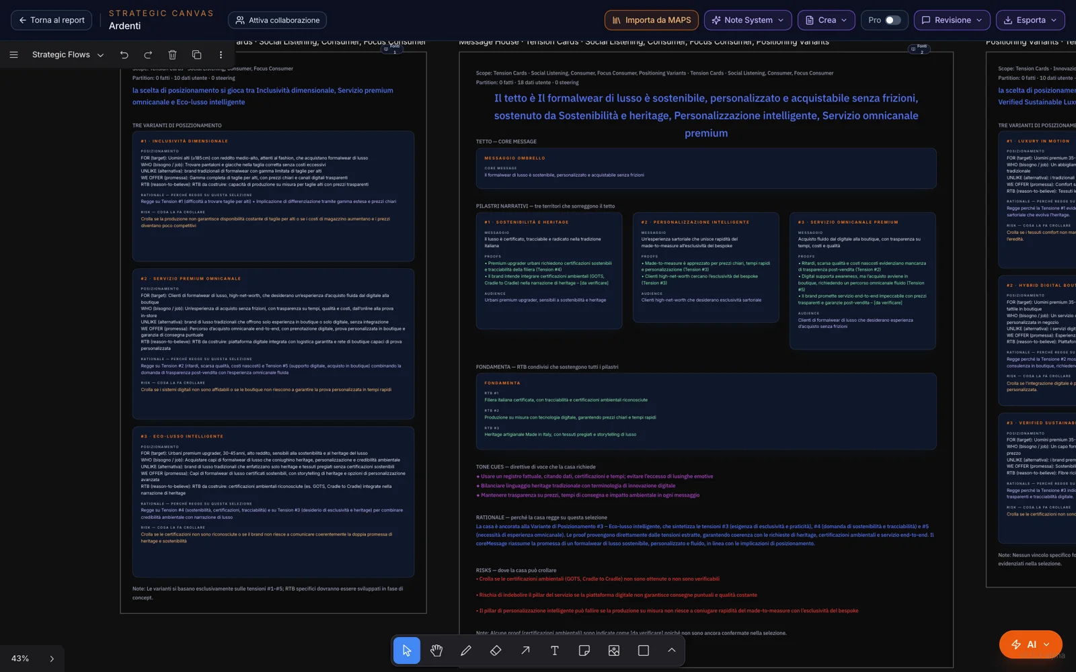This screenshot has width=1076, height=672.
Task: Click the Il tetto headline text
Action: pos(706,116)
